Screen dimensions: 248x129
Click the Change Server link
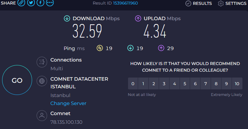click(68, 103)
